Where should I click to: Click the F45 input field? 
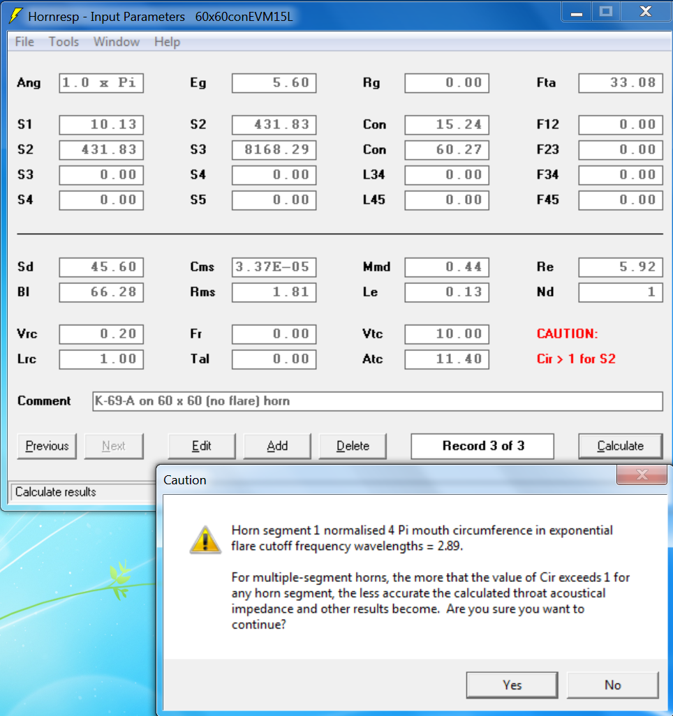(x=621, y=200)
